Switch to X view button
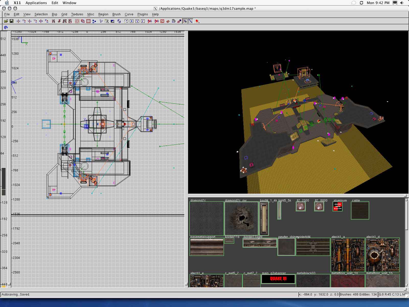 click(132, 21)
